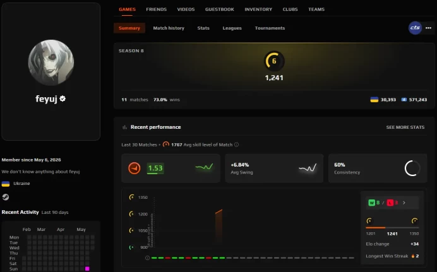The image size is (437, 272).
Task: Switch to the FRIENDS tab
Action: (x=157, y=9)
